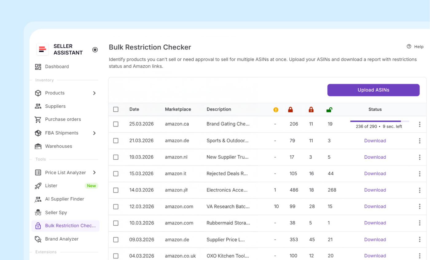Click the Warehouses building icon
This screenshot has height=260, width=430.
38,146
